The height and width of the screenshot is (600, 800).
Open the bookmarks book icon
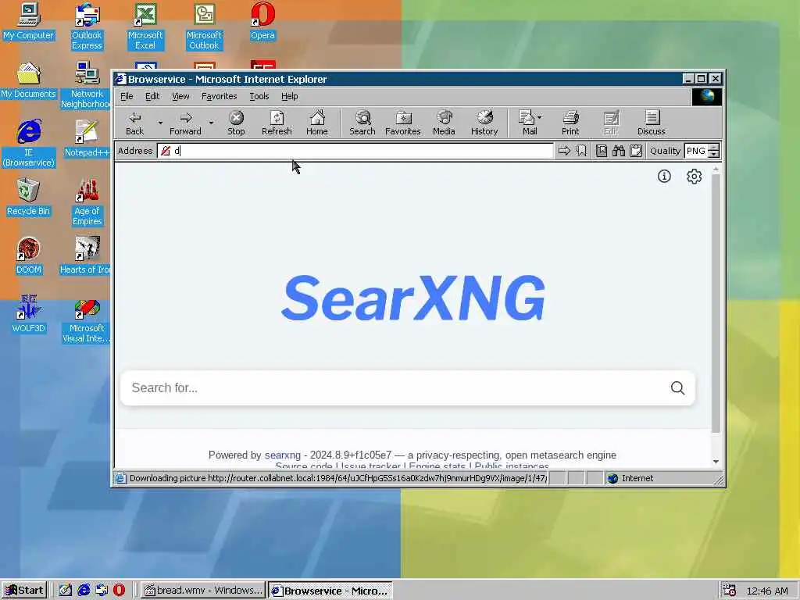[x=602, y=151]
